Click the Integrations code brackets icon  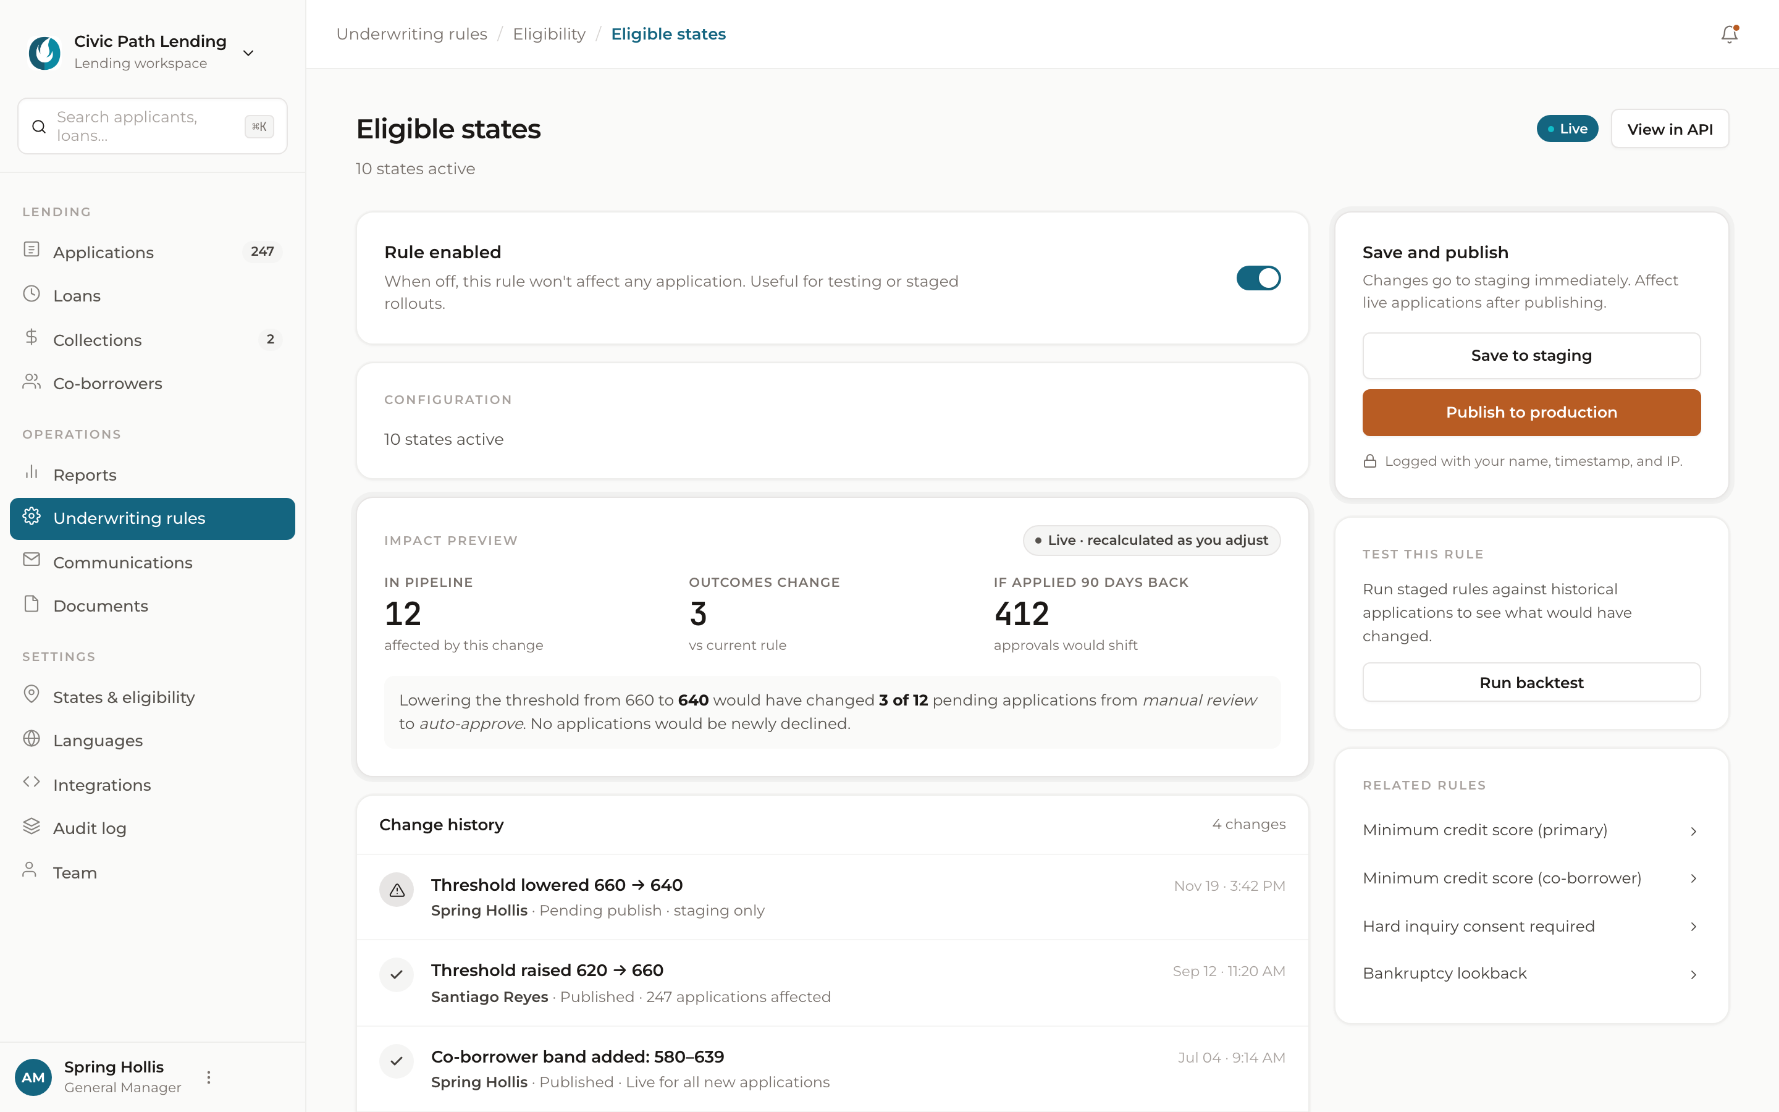[x=32, y=783]
